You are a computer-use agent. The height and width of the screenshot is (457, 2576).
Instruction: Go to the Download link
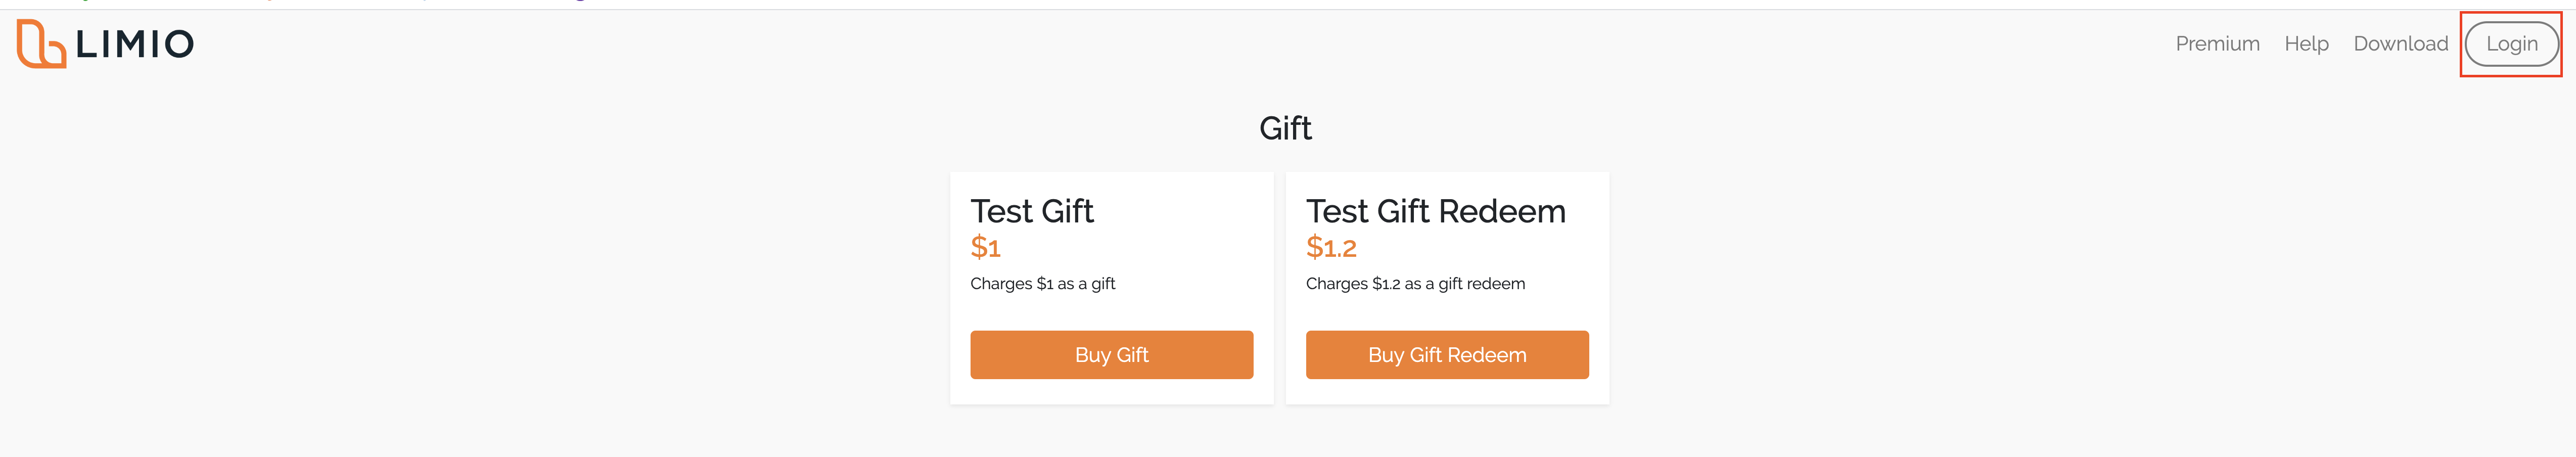coord(2400,44)
